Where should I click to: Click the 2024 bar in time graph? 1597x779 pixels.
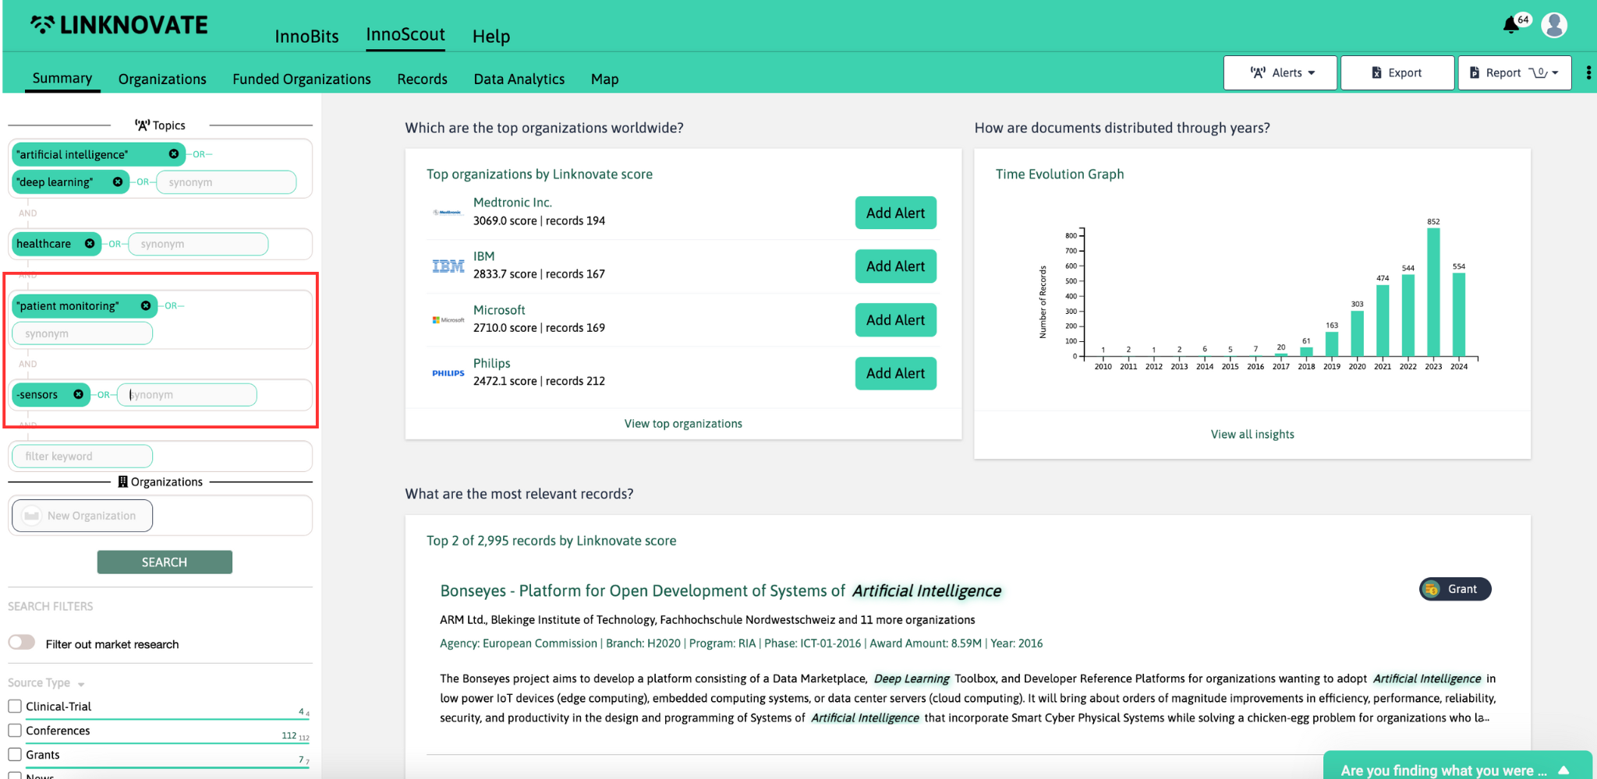[x=1459, y=315]
